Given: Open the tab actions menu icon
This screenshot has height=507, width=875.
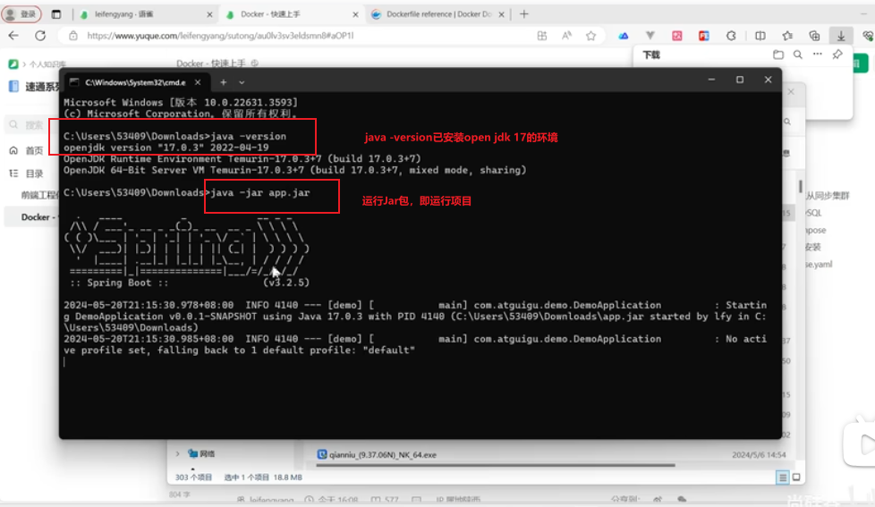Looking at the screenshot, I should click(x=55, y=14).
